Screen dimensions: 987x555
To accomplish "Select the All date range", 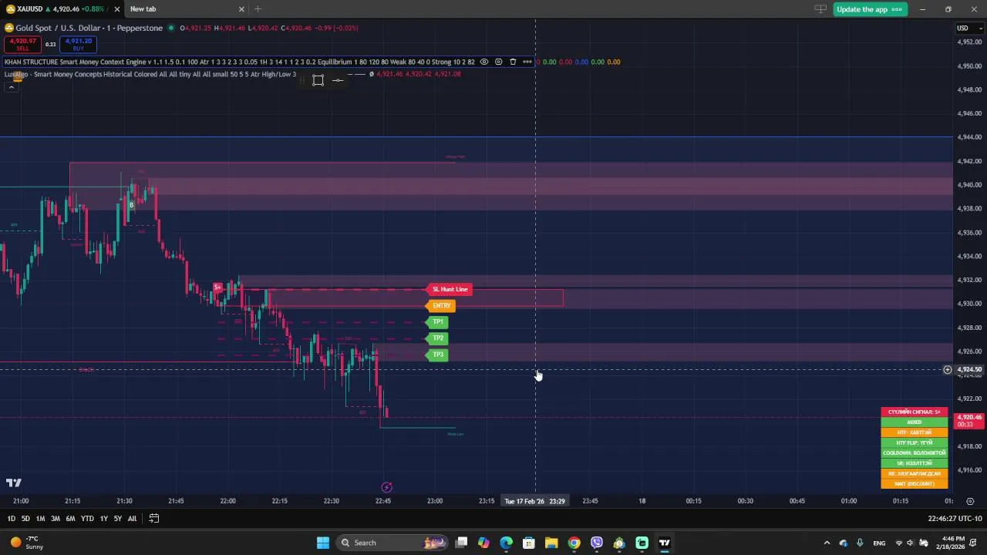I will pos(132,519).
